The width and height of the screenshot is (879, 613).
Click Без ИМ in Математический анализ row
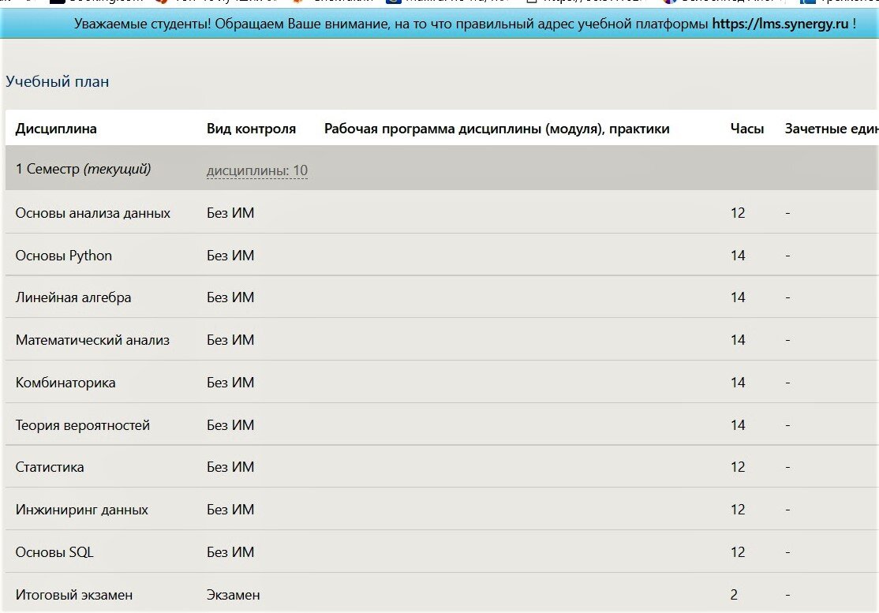230,340
